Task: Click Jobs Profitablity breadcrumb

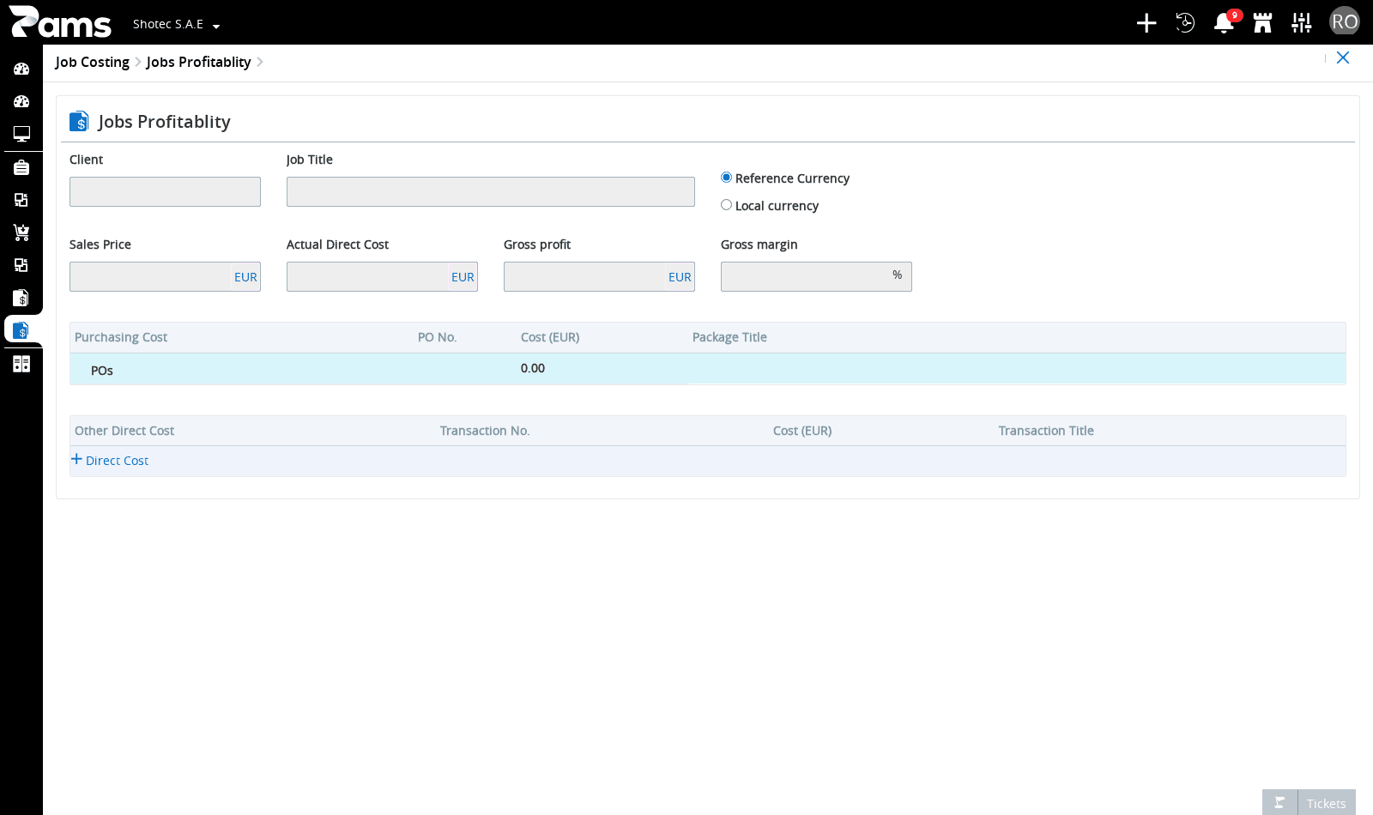Action: pos(198,62)
